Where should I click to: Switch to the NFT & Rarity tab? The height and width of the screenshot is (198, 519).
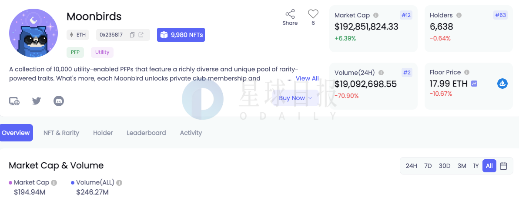[61, 133]
